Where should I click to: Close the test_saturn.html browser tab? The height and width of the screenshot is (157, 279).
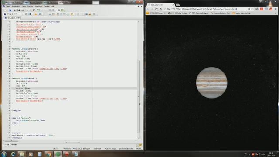(173, 5)
